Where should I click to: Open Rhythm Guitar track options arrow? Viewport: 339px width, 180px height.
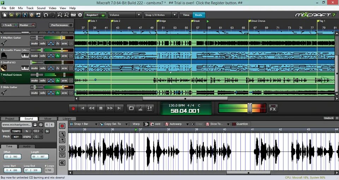coord(71,43)
